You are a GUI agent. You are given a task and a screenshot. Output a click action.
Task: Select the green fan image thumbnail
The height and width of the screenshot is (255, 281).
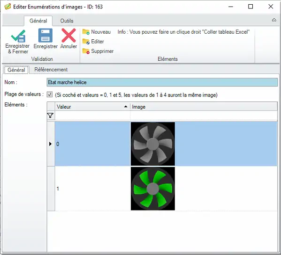pyautogui.click(x=153, y=189)
